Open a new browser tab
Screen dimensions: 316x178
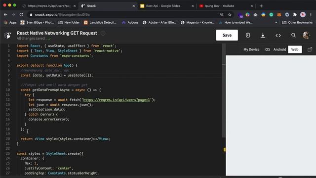coord(261,6)
